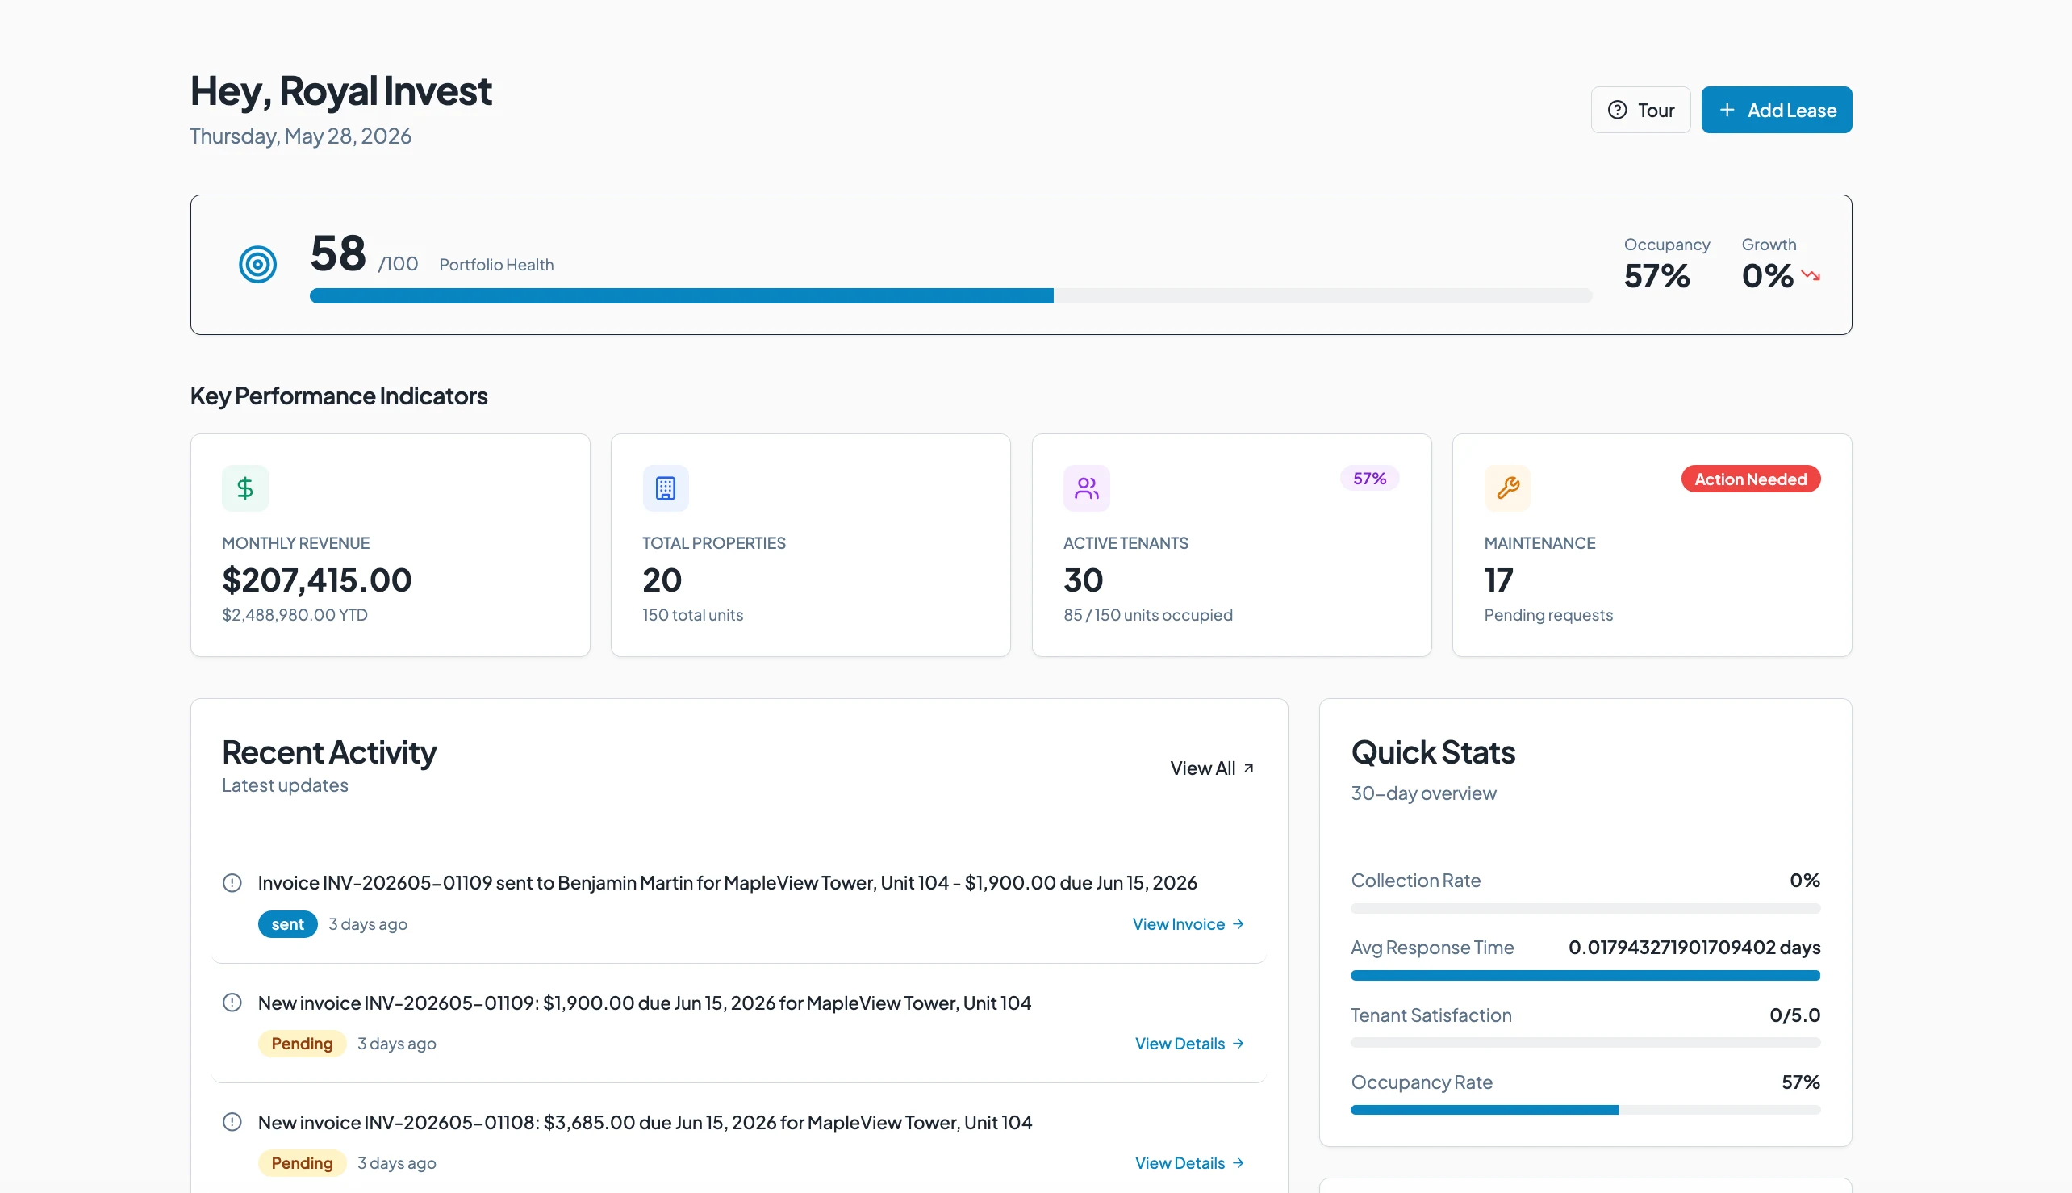The height and width of the screenshot is (1193, 2072).
Task: Open the Active Tenants card showing 30
Action: [x=1231, y=545]
